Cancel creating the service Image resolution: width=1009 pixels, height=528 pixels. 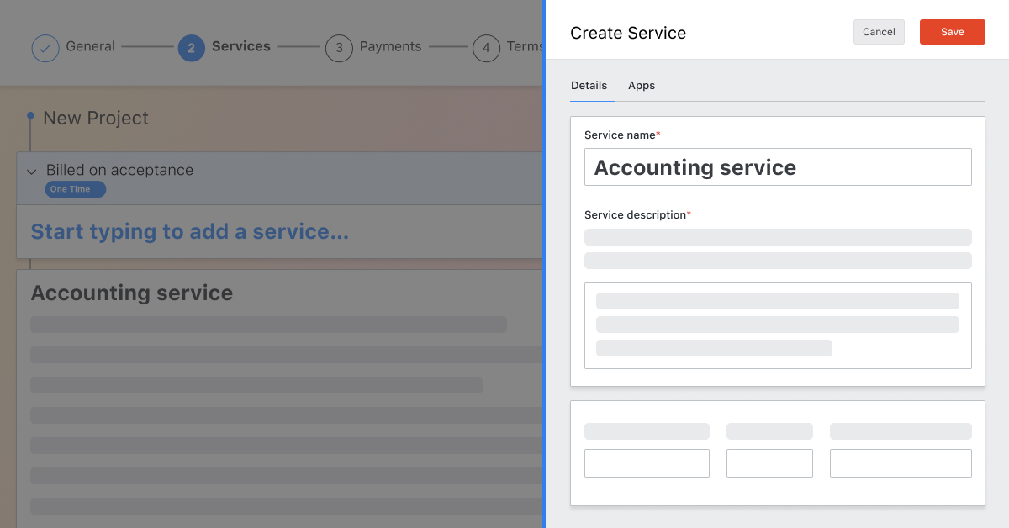tap(879, 32)
